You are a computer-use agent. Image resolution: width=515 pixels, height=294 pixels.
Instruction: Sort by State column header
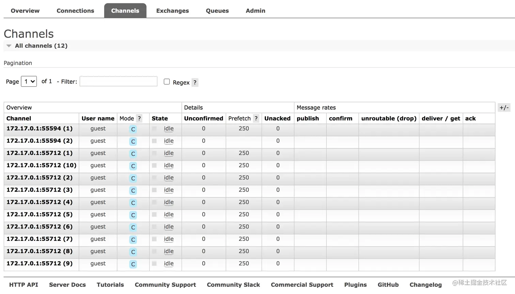[x=160, y=118]
